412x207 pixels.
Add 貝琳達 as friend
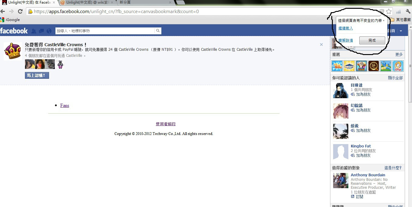pos(361,95)
